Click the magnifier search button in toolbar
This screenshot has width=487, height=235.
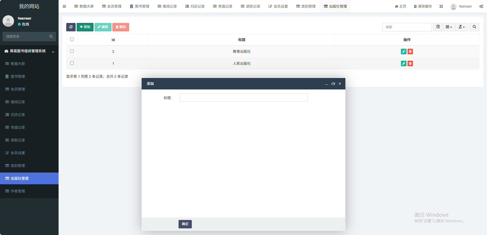(474, 27)
